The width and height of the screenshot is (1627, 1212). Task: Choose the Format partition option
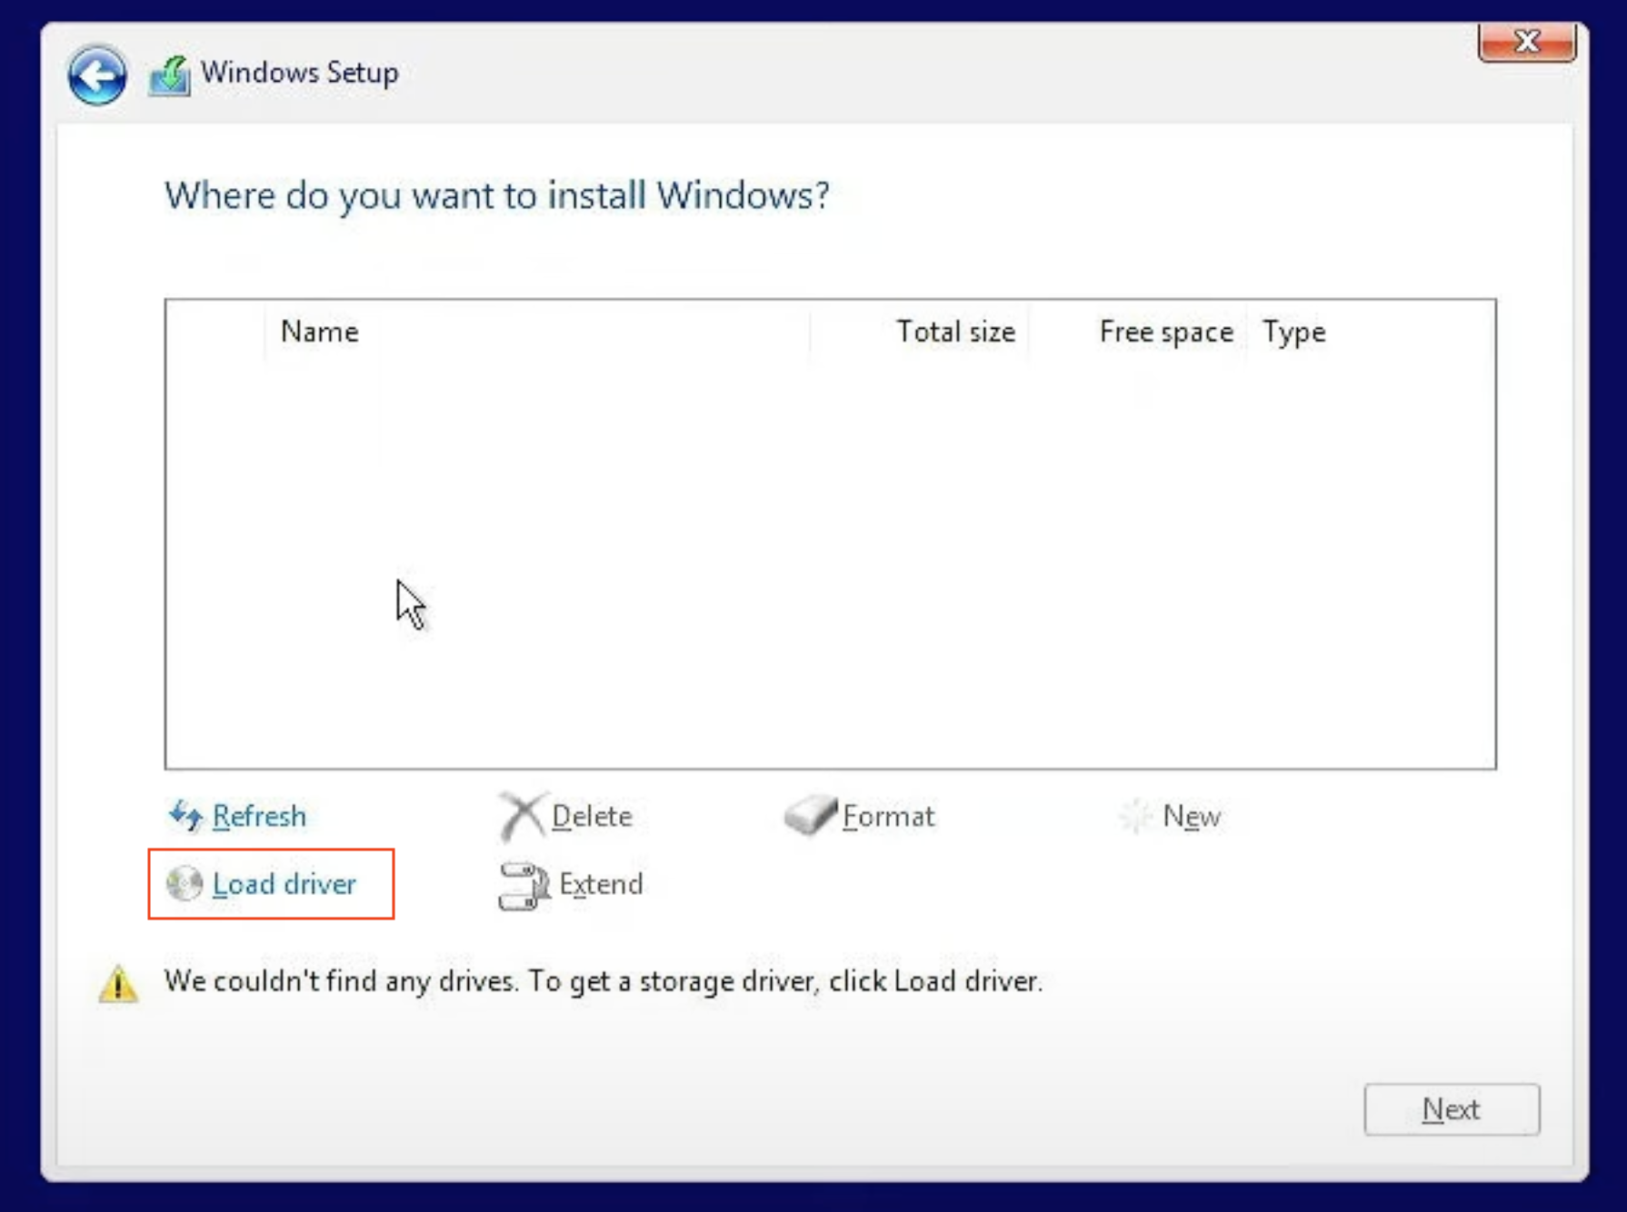coord(888,816)
